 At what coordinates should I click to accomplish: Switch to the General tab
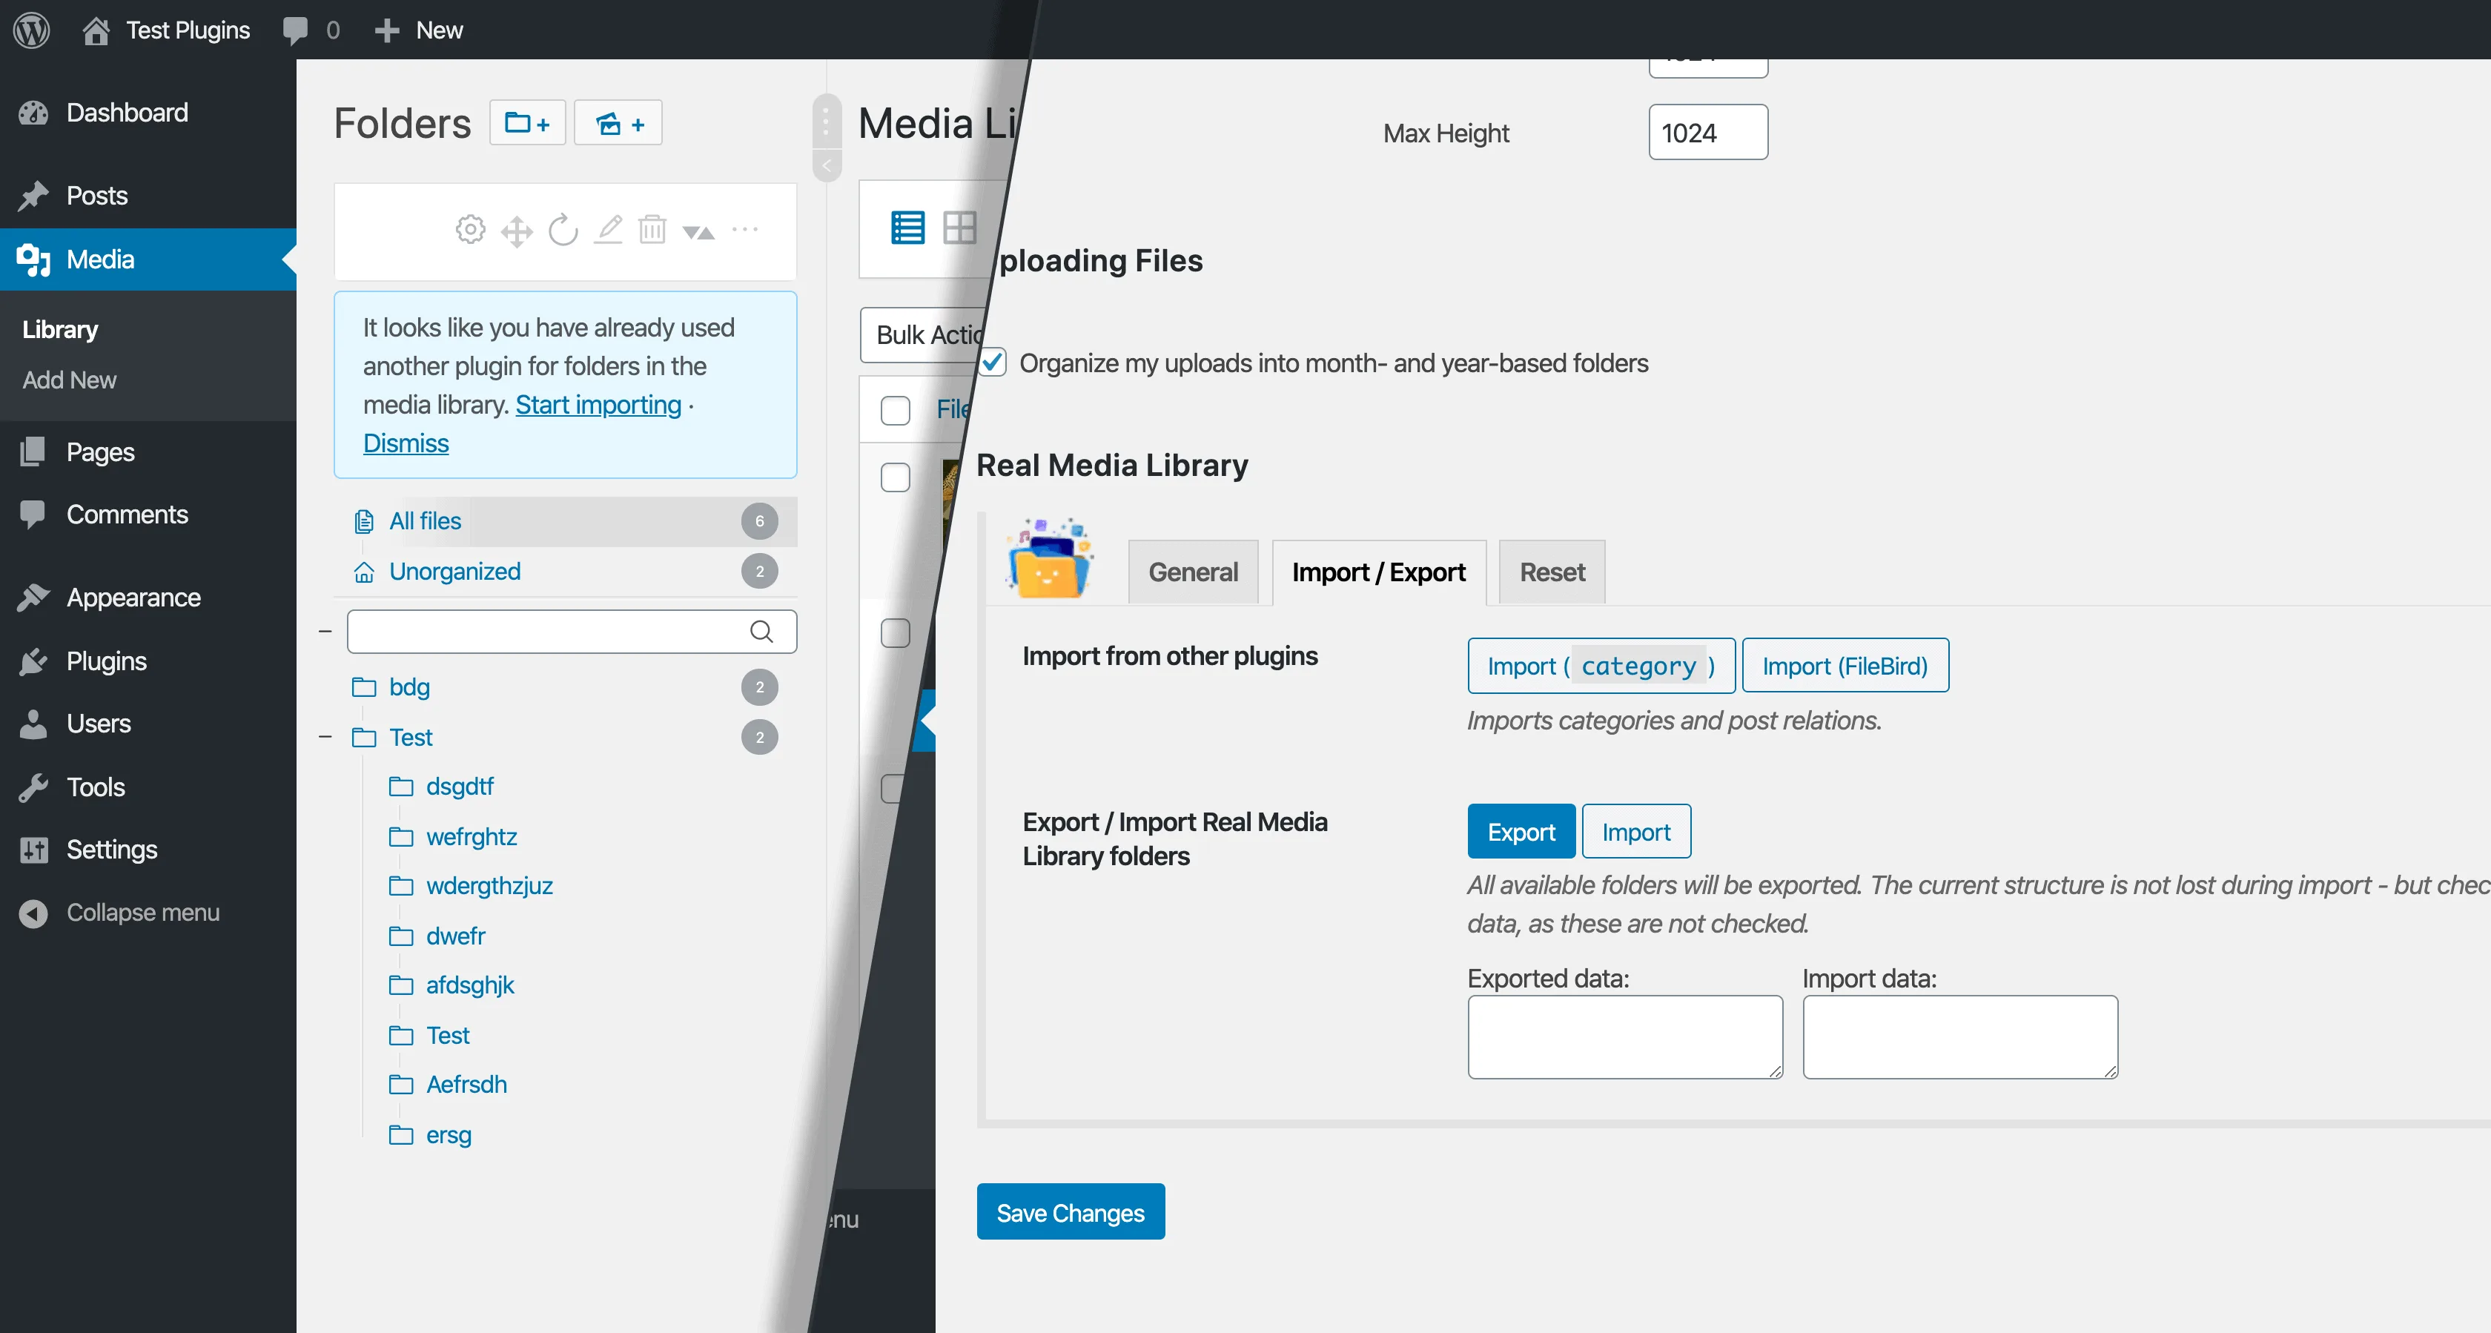tap(1192, 572)
